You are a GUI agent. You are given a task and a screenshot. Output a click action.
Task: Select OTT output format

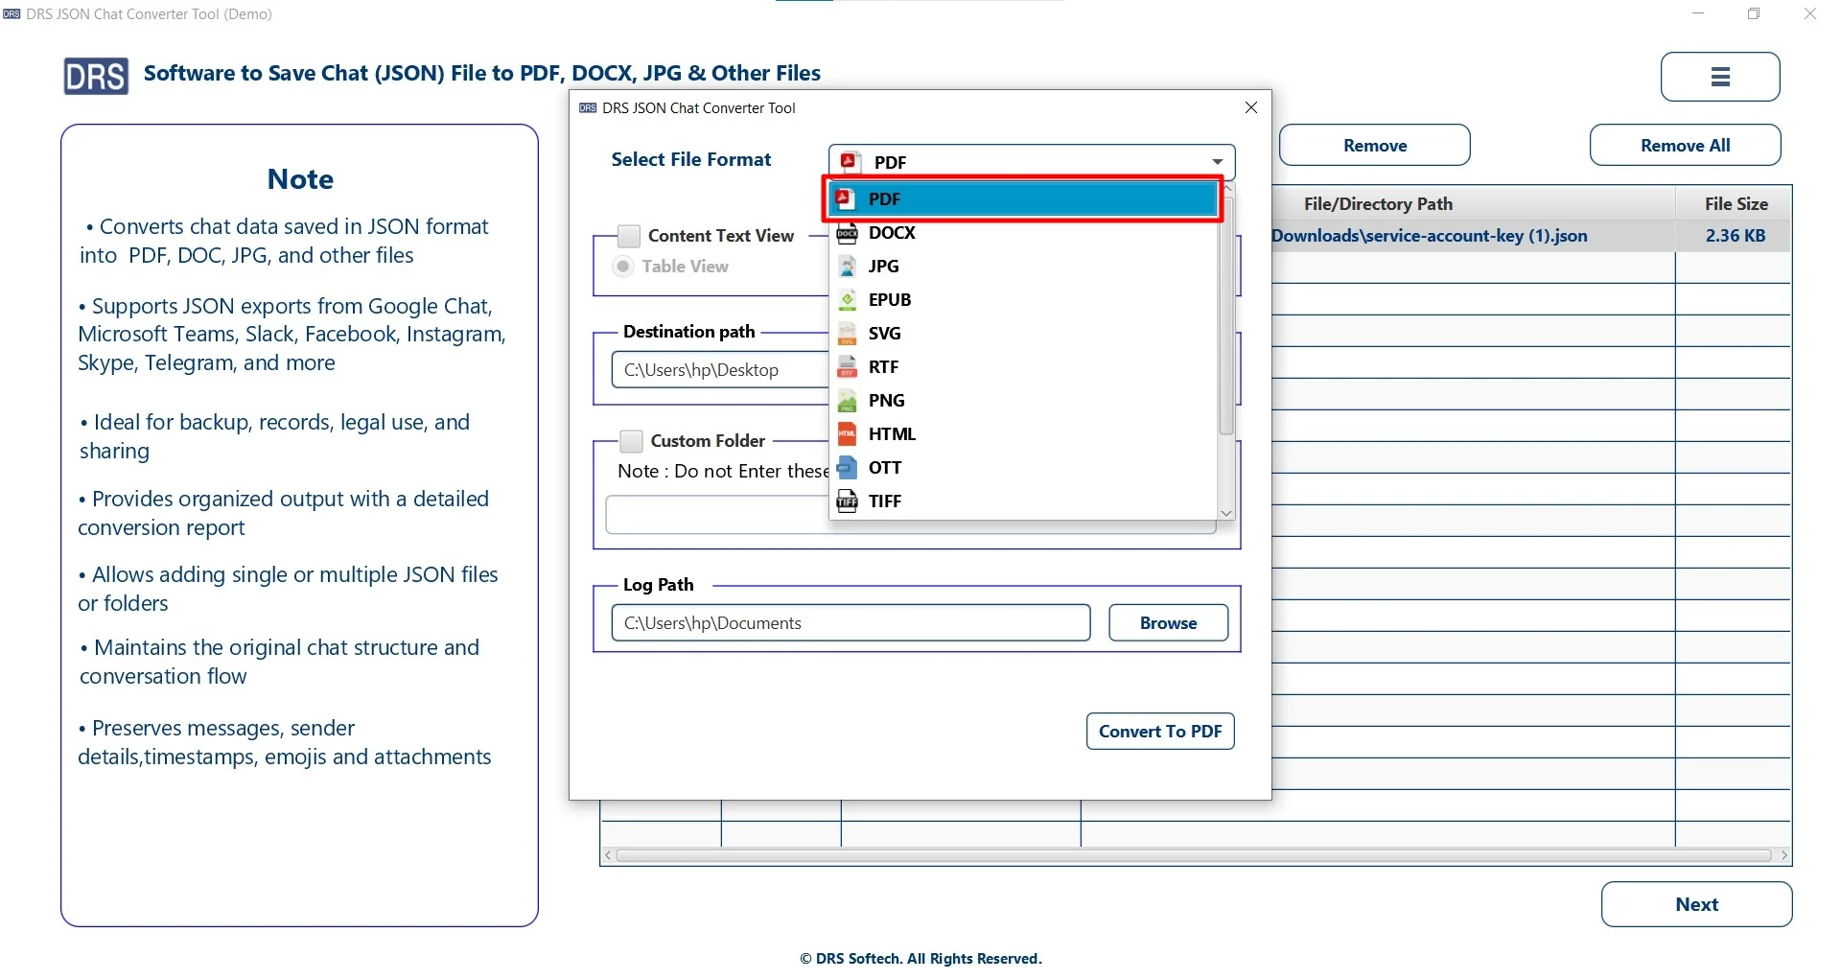coord(1023,468)
